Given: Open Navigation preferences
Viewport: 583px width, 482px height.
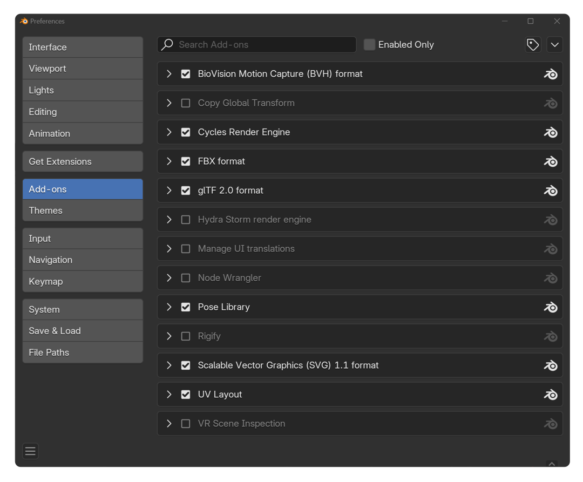Looking at the screenshot, I should (83, 260).
